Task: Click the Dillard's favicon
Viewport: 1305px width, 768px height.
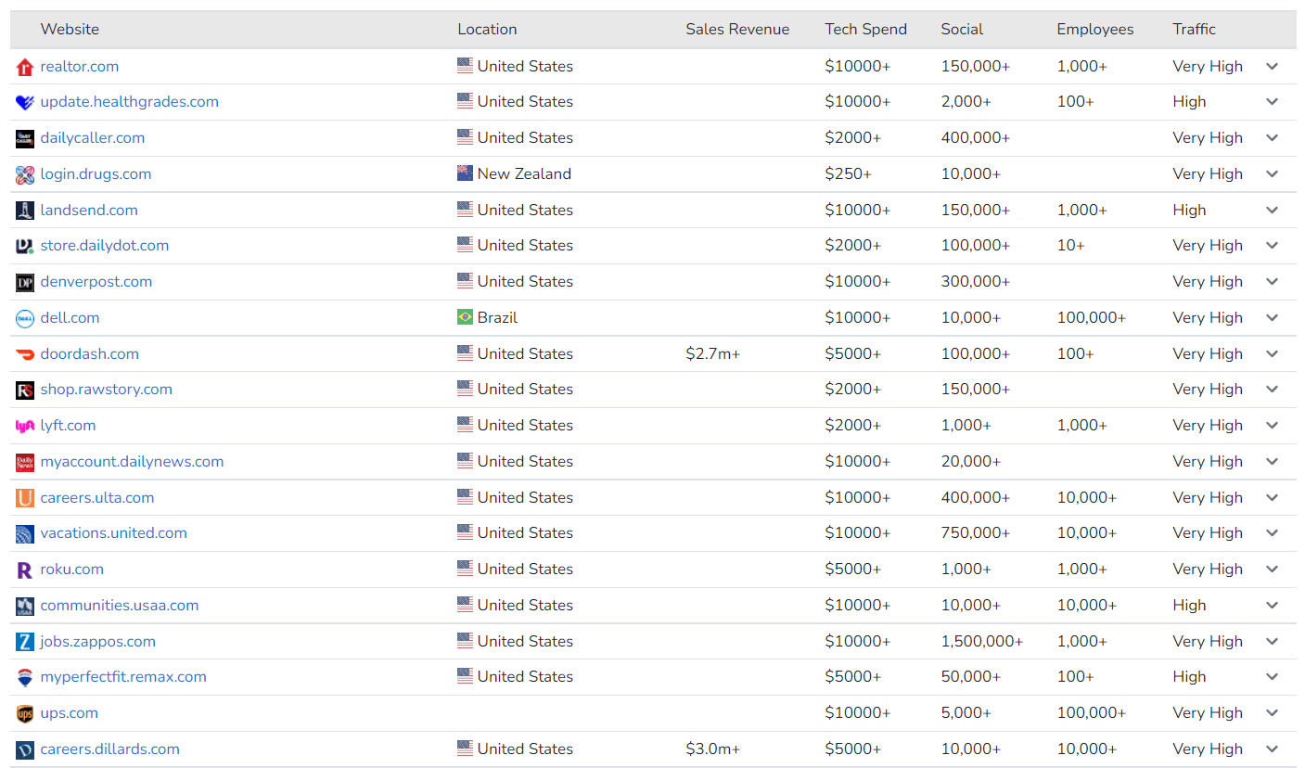Action: tap(25, 749)
